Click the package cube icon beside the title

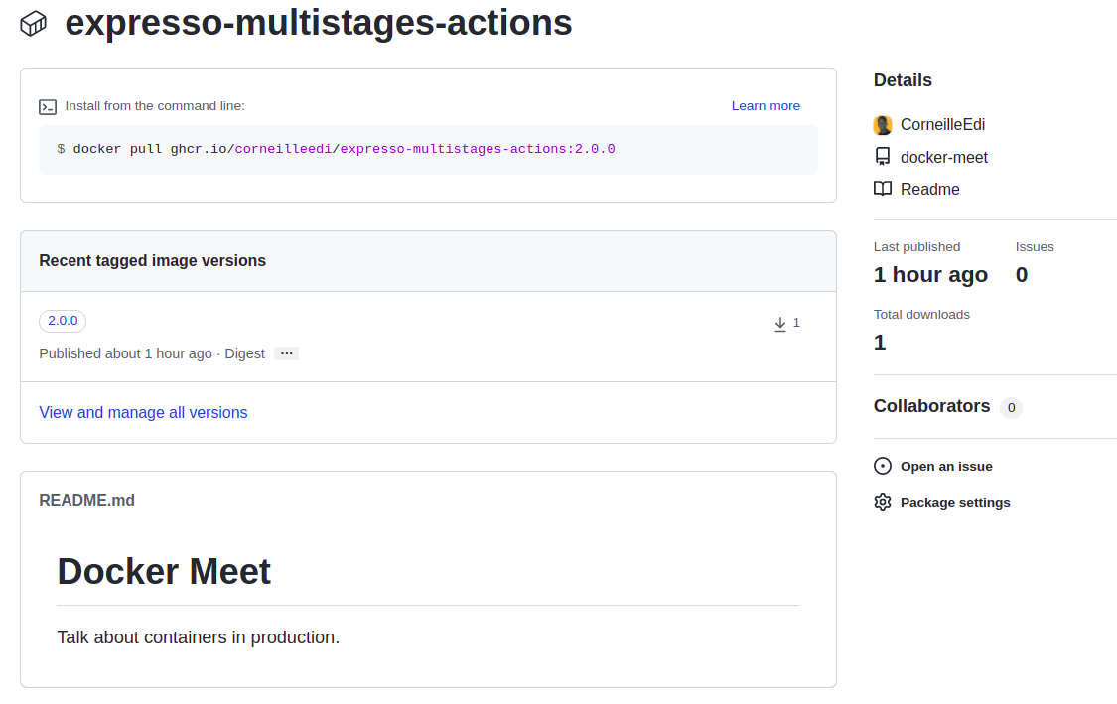click(x=32, y=22)
